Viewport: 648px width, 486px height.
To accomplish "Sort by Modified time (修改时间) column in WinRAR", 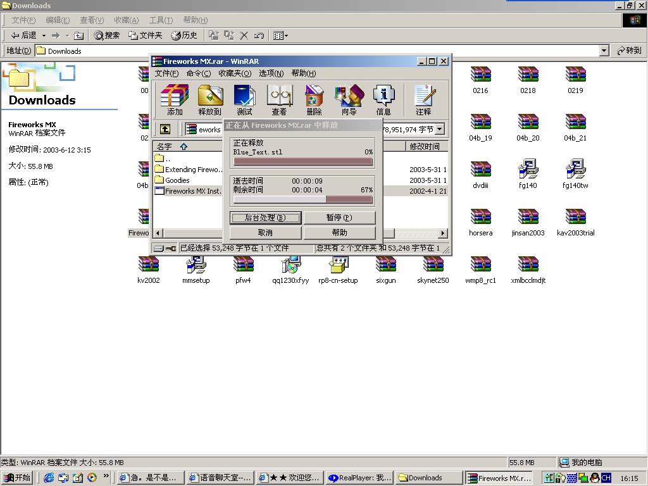I will coord(426,146).
